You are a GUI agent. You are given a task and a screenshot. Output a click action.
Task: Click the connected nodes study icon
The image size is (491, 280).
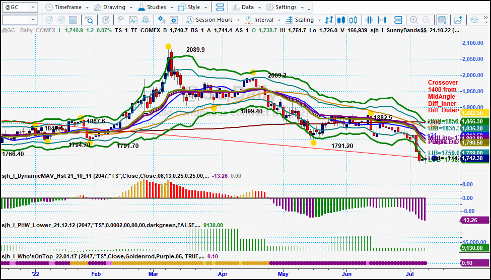(146, 20)
